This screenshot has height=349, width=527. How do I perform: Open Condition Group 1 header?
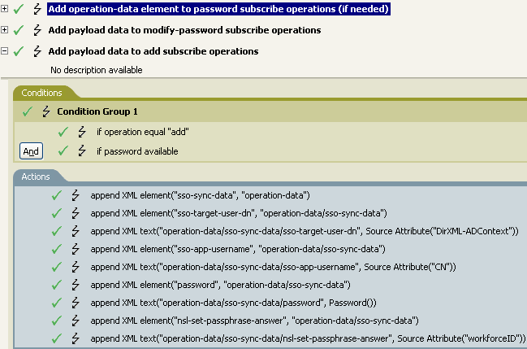point(97,111)
